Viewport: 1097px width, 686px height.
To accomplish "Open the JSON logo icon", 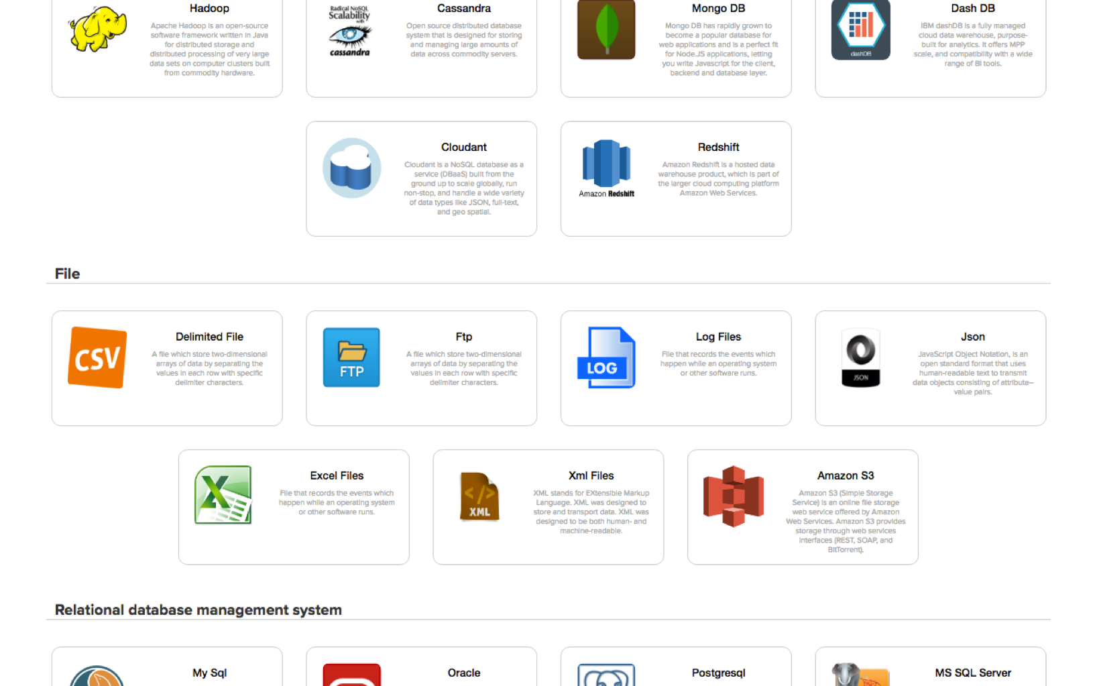I will (x=861, y=357).
